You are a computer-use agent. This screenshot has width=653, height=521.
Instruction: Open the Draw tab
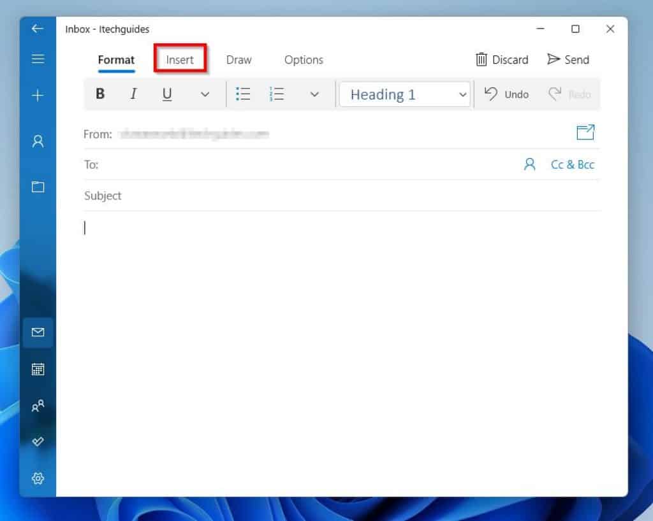point(238,60)
